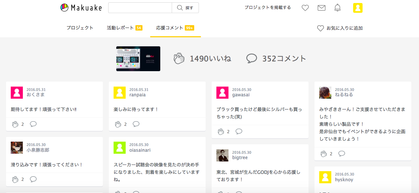Screen dimensions: 419x193
Task: Like 小泉勝志郎's comment
Action: pyautogui.click(x=15, y=179)
